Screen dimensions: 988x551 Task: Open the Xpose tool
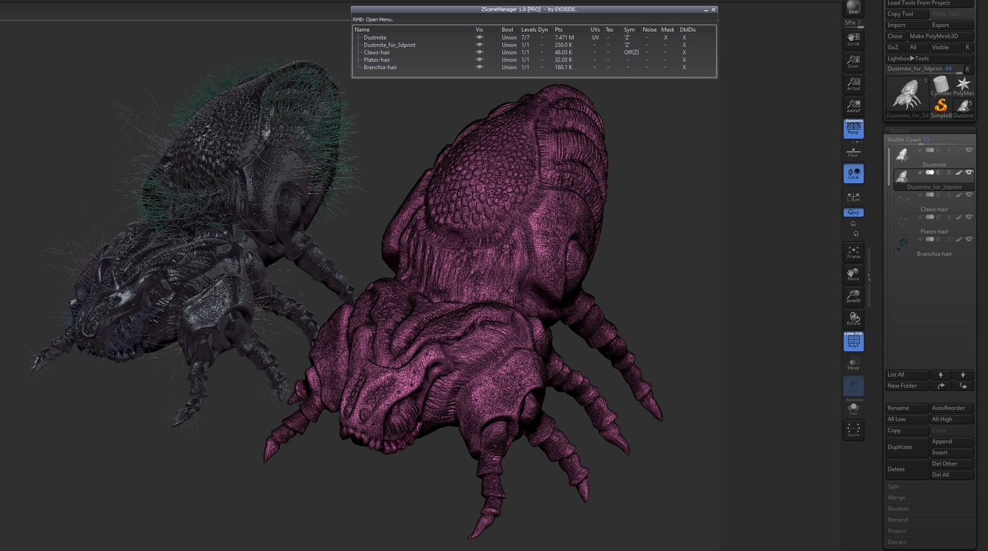point(853,430)
